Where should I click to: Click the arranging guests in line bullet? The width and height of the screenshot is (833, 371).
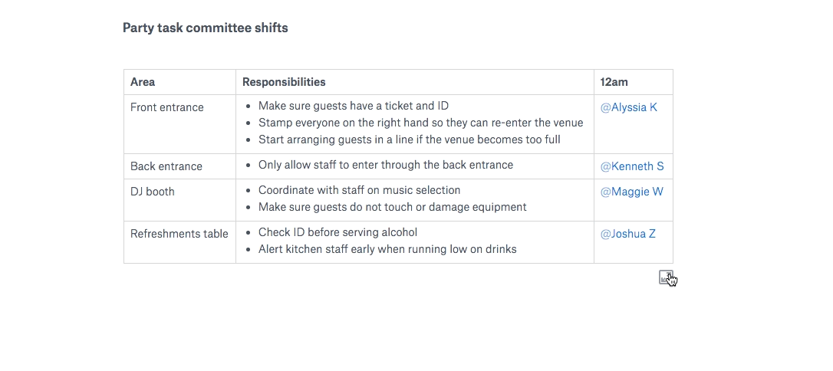tap(409, 140)
